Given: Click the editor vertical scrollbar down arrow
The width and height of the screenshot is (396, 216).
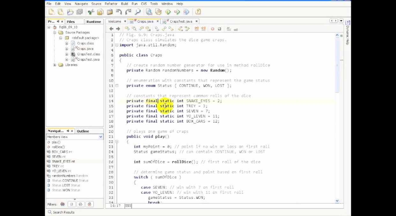Looking at the screenshot, I should coord(337,201).
